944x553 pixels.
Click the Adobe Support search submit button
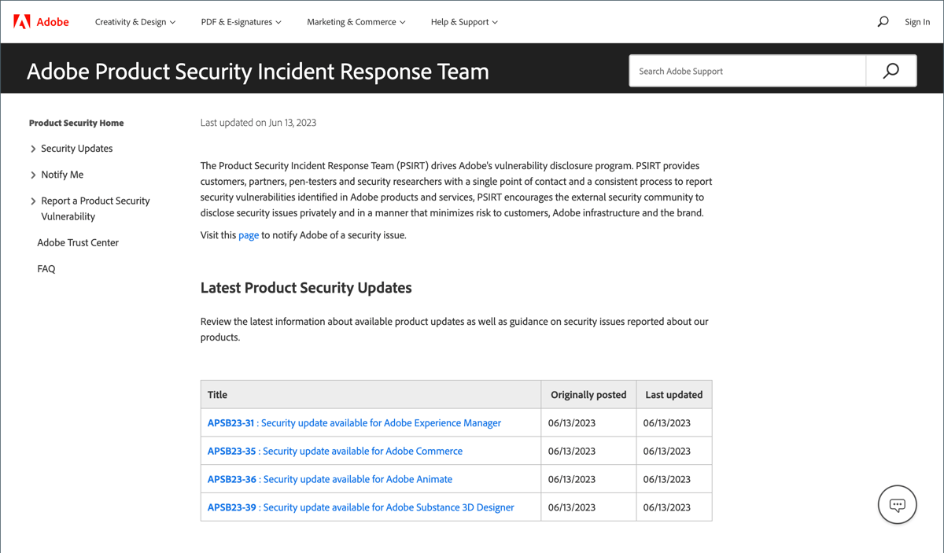[891, 71]
